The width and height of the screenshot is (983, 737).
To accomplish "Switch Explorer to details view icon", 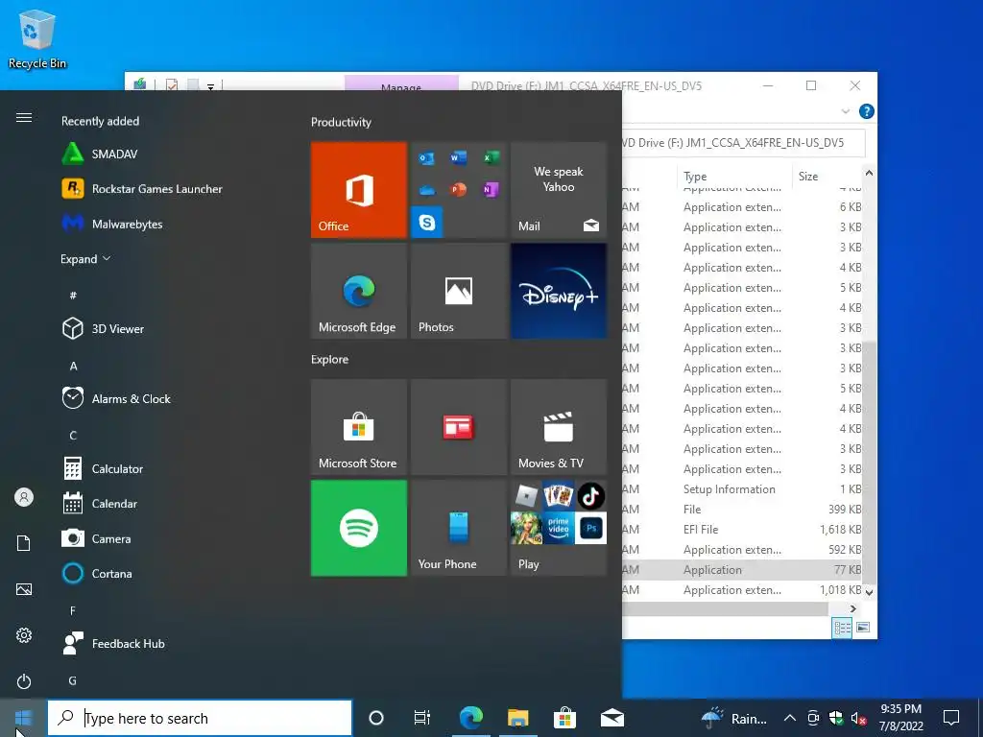I will (842, 628).
